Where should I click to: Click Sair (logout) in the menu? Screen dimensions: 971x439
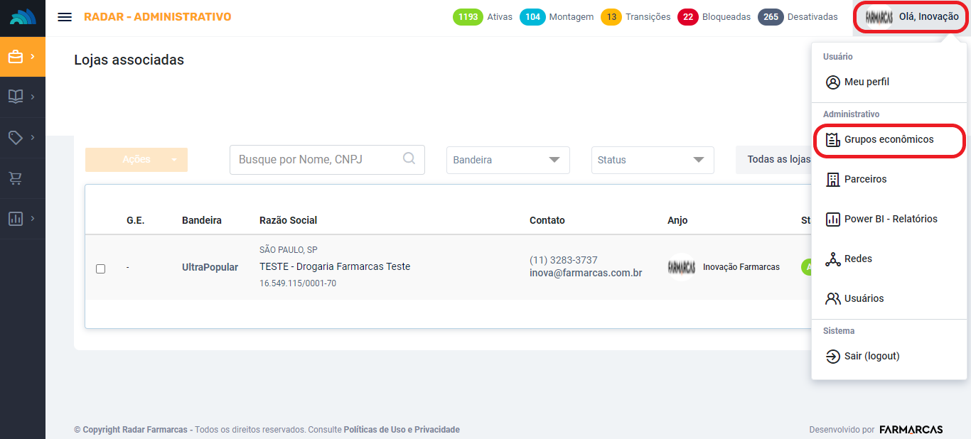(x=871, y=356)
